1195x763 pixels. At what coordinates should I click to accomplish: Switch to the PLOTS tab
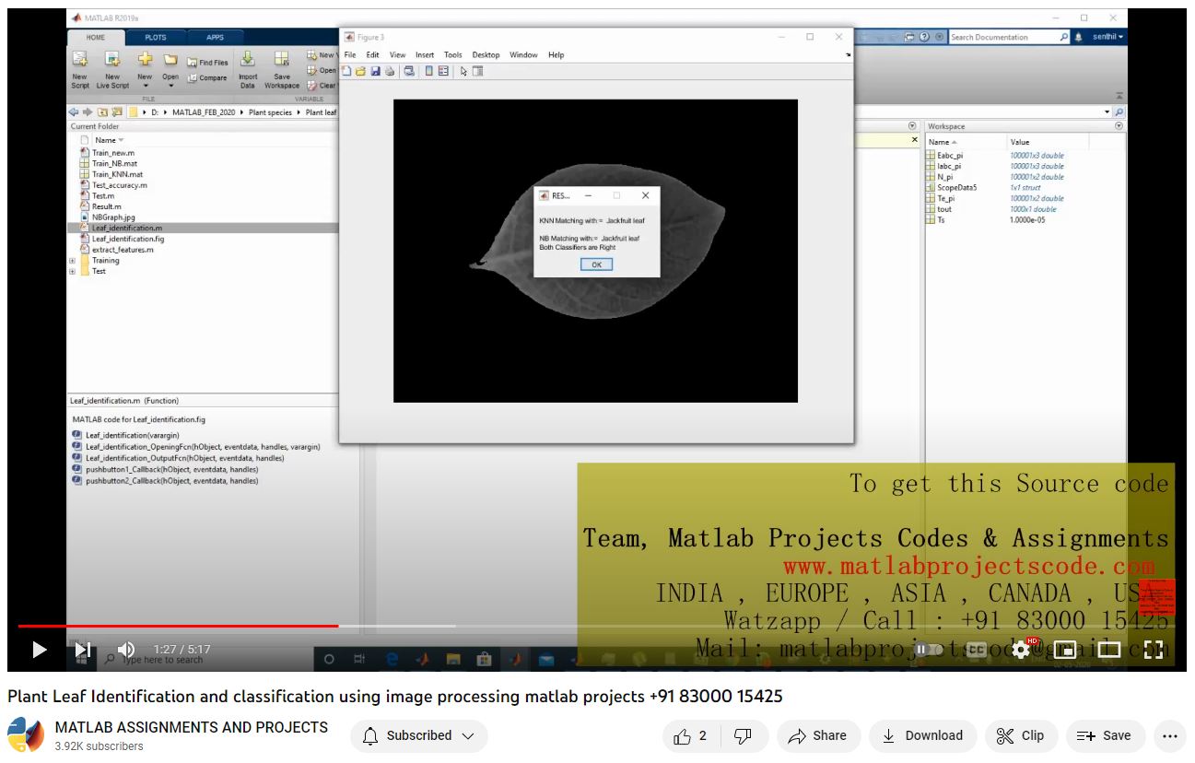tap(156, 38)
